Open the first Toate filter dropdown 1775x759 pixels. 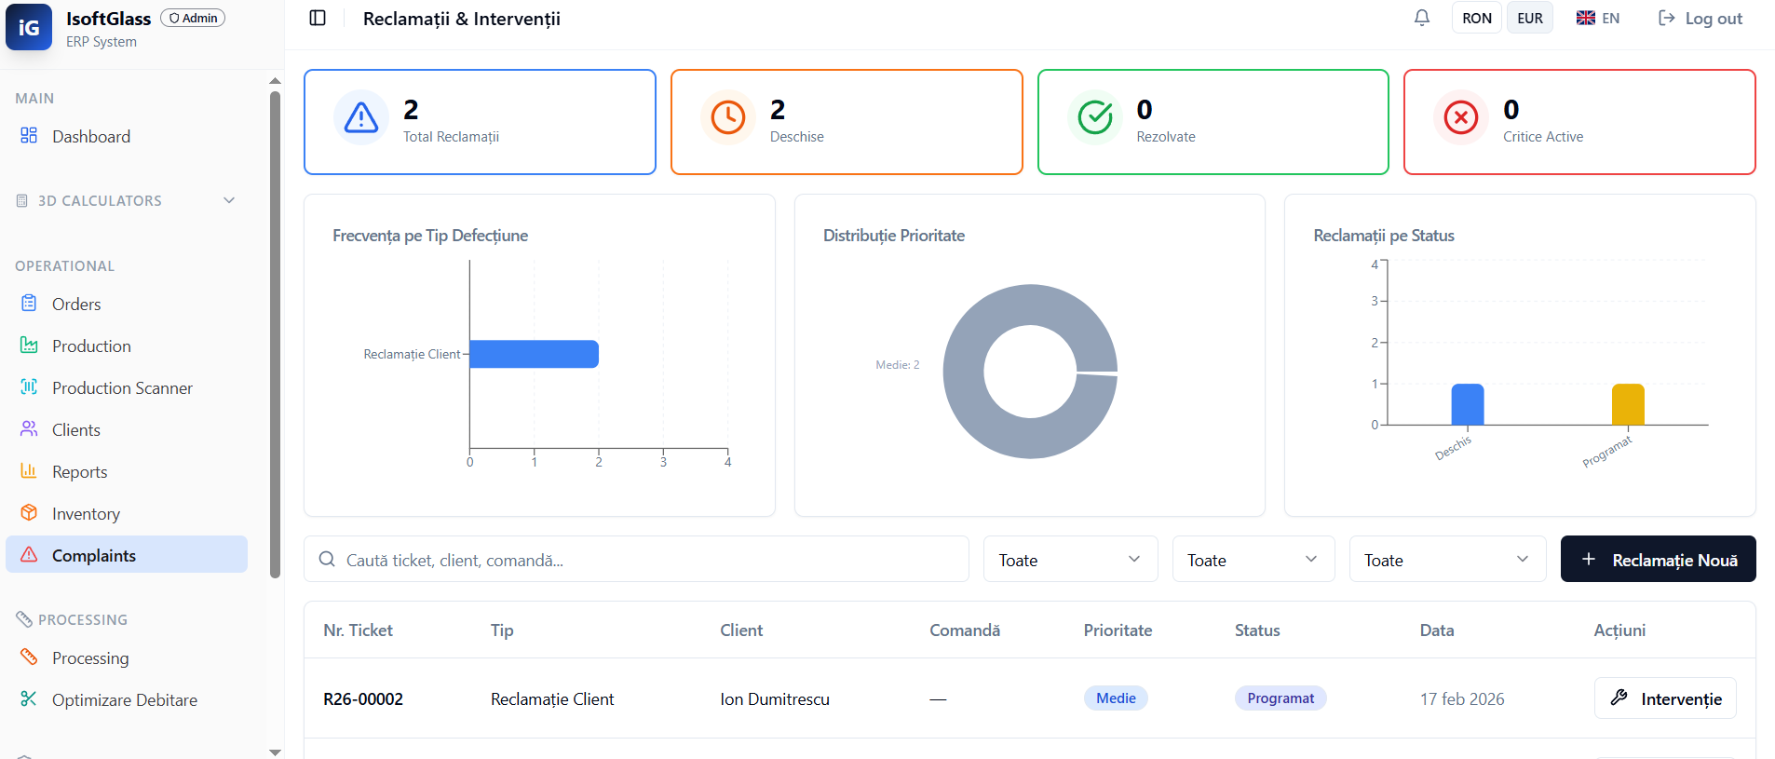pos(1070,560)
